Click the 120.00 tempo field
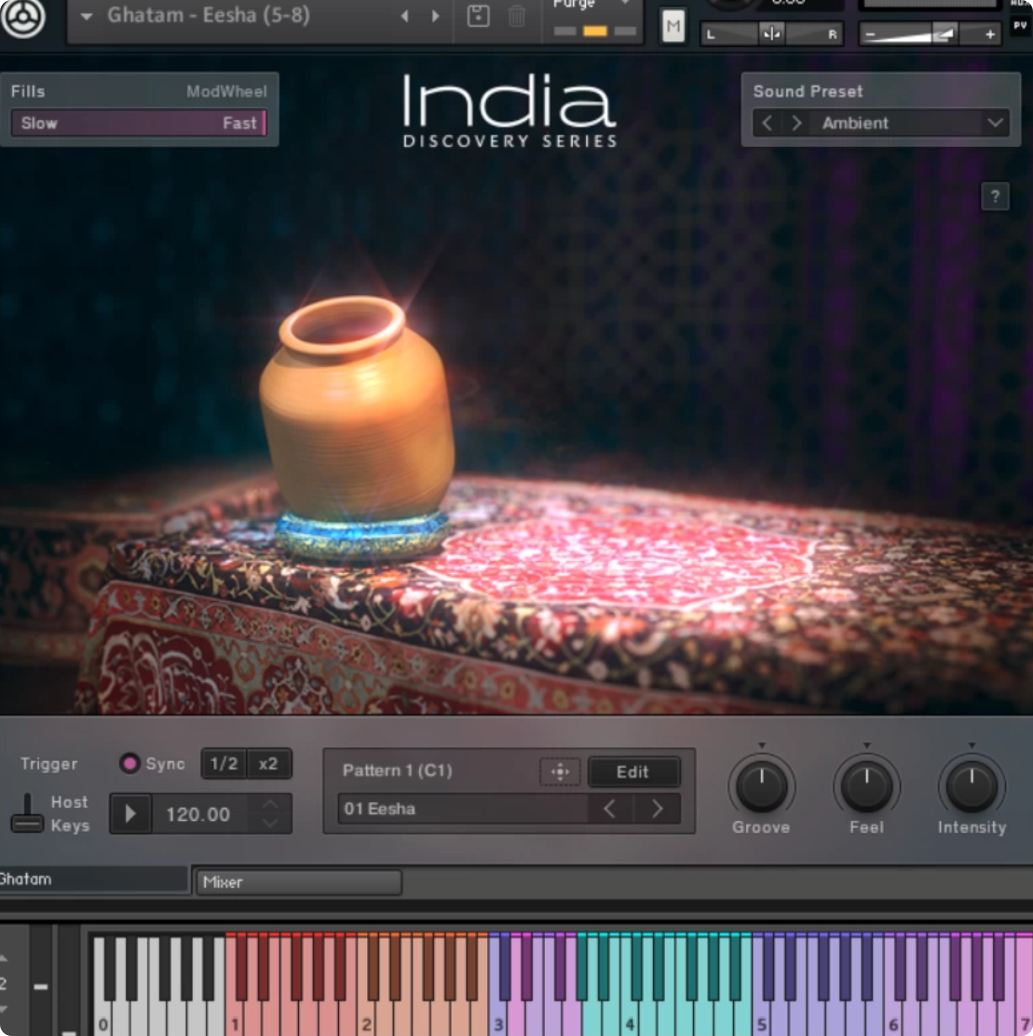The image size is (1033, 1036). (198, 814)
